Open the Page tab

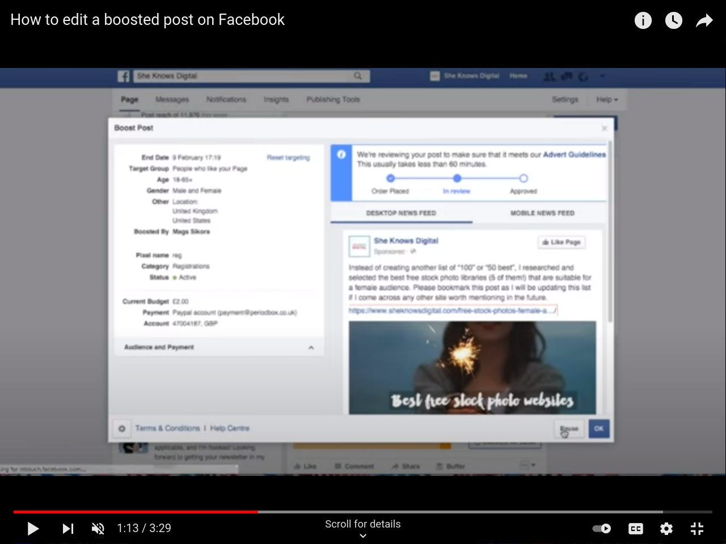(x=129, y=100)
